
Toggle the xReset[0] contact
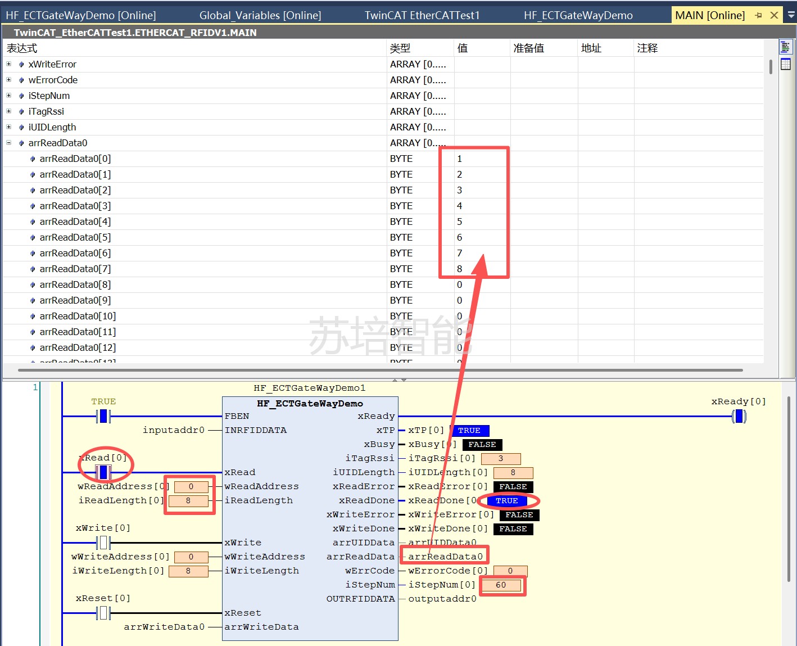tap(103, 613)
